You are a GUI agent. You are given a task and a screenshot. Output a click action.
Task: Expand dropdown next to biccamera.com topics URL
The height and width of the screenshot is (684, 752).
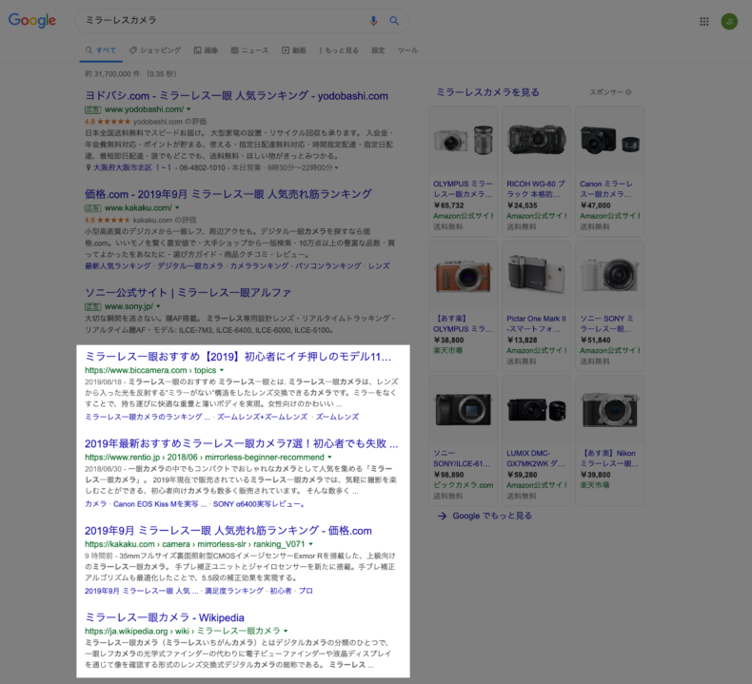click(x=222, y=370)
